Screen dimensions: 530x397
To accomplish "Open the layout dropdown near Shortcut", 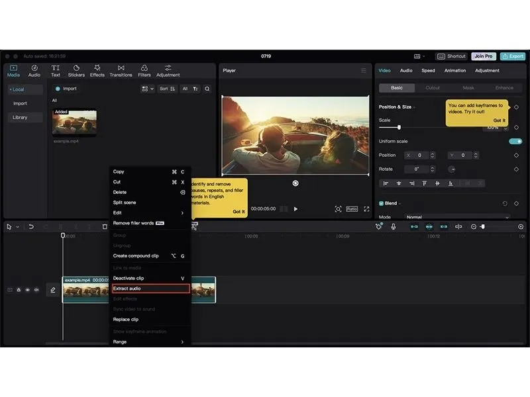I will click(419, 56).
